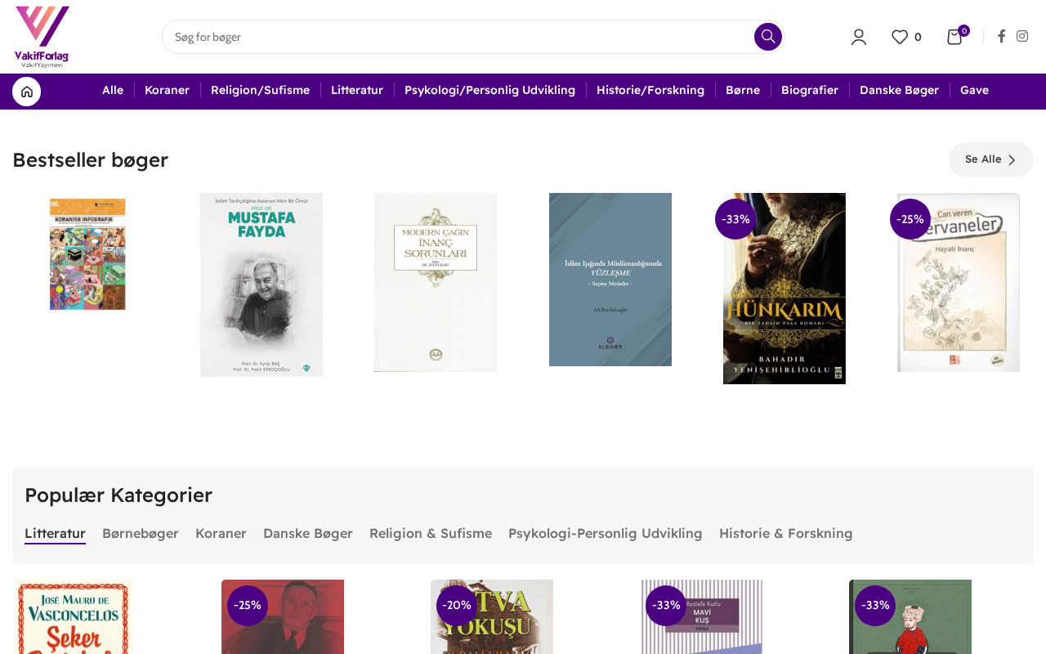Visit the Instagram page icon
Viewport: 1046px width, 654px height.
click(1022, 36)
